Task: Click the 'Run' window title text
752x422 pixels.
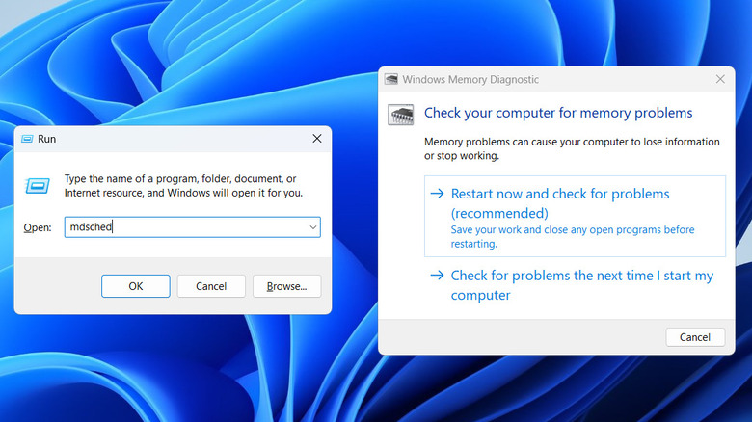Action: point(47,139)
